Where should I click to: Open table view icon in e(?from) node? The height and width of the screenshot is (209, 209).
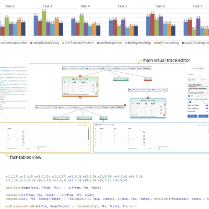point(164,115)
